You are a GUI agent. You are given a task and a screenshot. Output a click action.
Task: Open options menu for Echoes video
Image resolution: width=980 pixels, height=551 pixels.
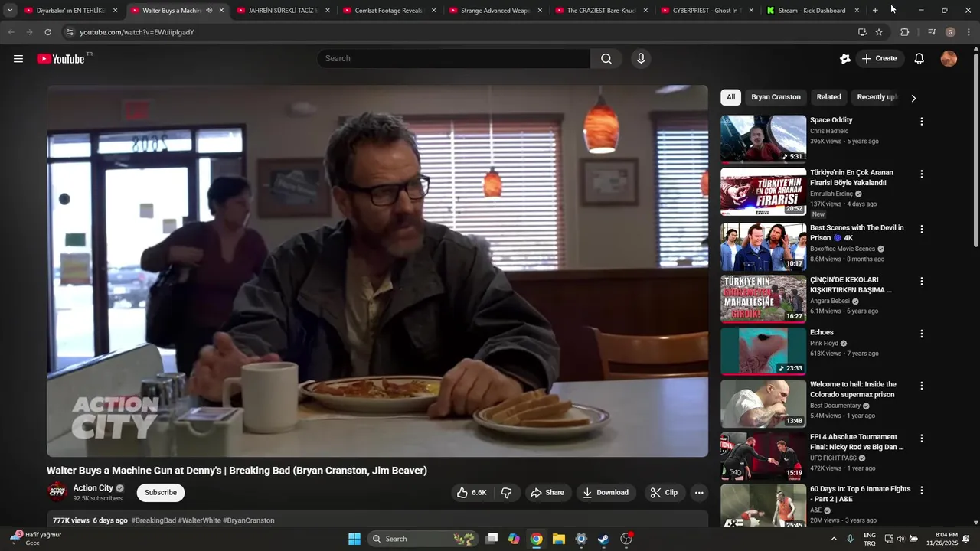pos(922,334)
